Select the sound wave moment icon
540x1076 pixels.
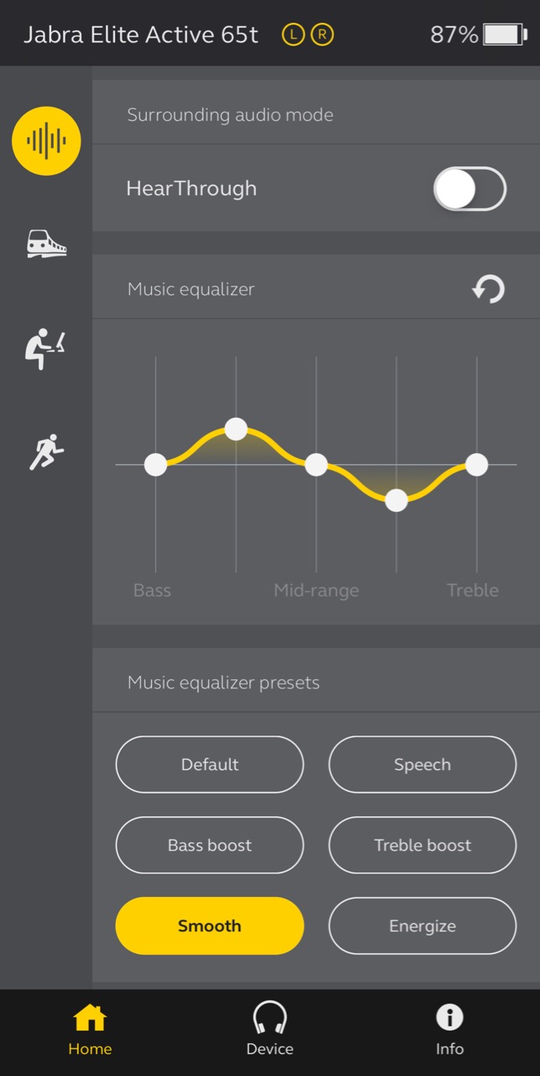point(46,141)
